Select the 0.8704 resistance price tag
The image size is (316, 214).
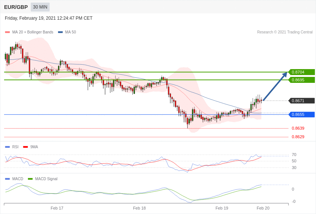pos(302,72)
